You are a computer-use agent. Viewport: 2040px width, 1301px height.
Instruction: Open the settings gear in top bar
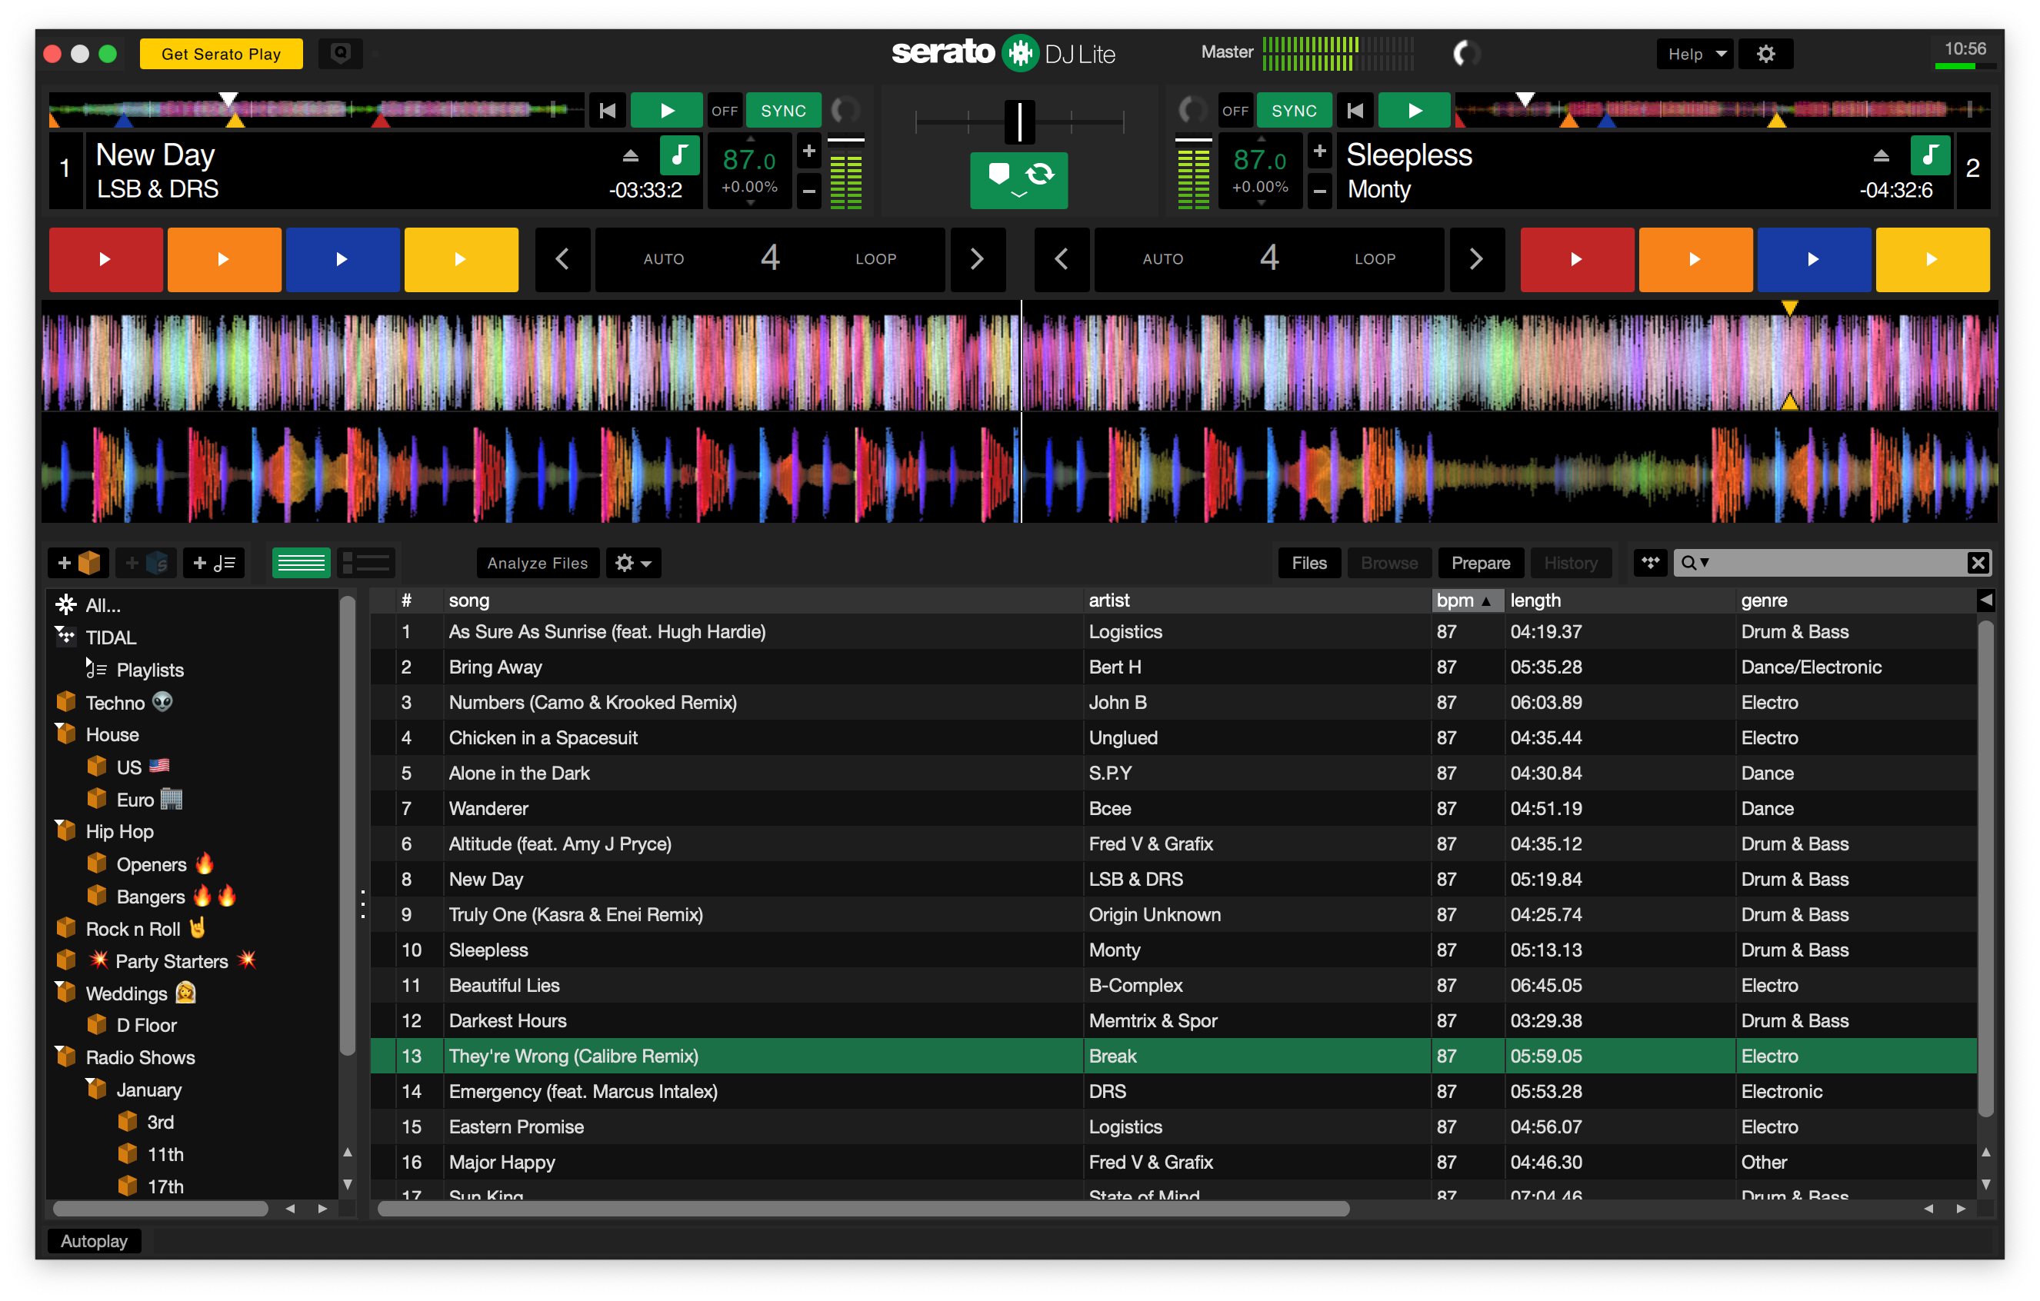(x=1765, y=54)
